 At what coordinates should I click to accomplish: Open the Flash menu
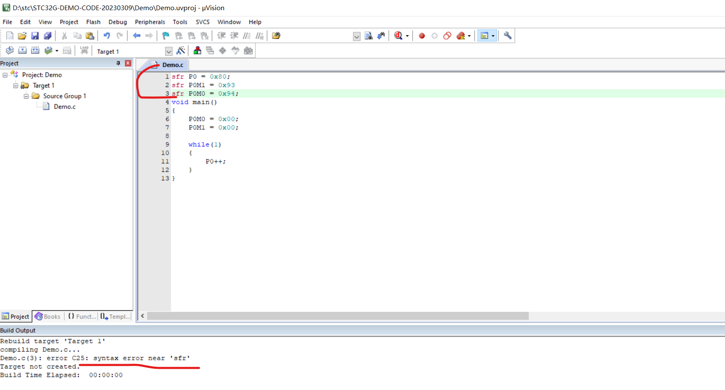[93, 22]
